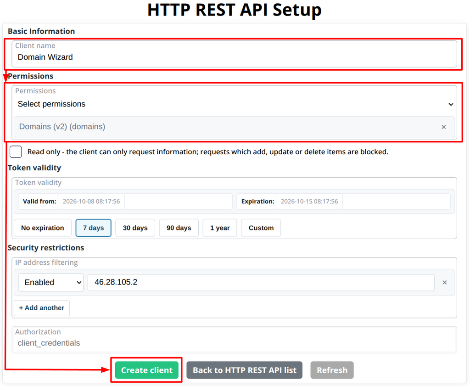Screen dimensions: 470x386
Task: Open the IP filtering Enabled dropdown
Action: pyautogui.click(x=51, y=282)
